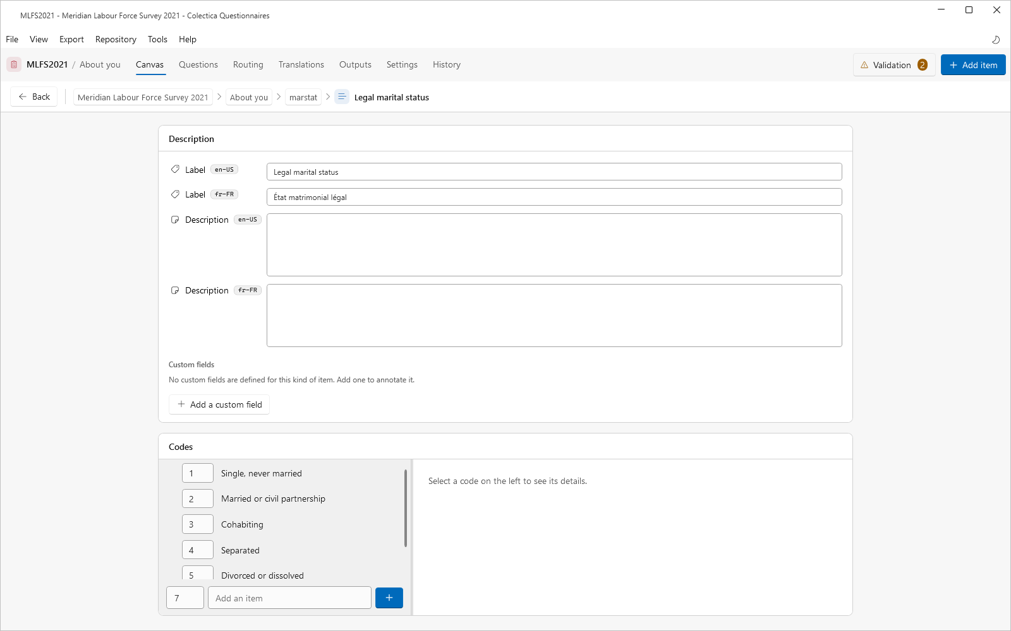
Task: Switch to the Translations tab
Action: point(301,64)
